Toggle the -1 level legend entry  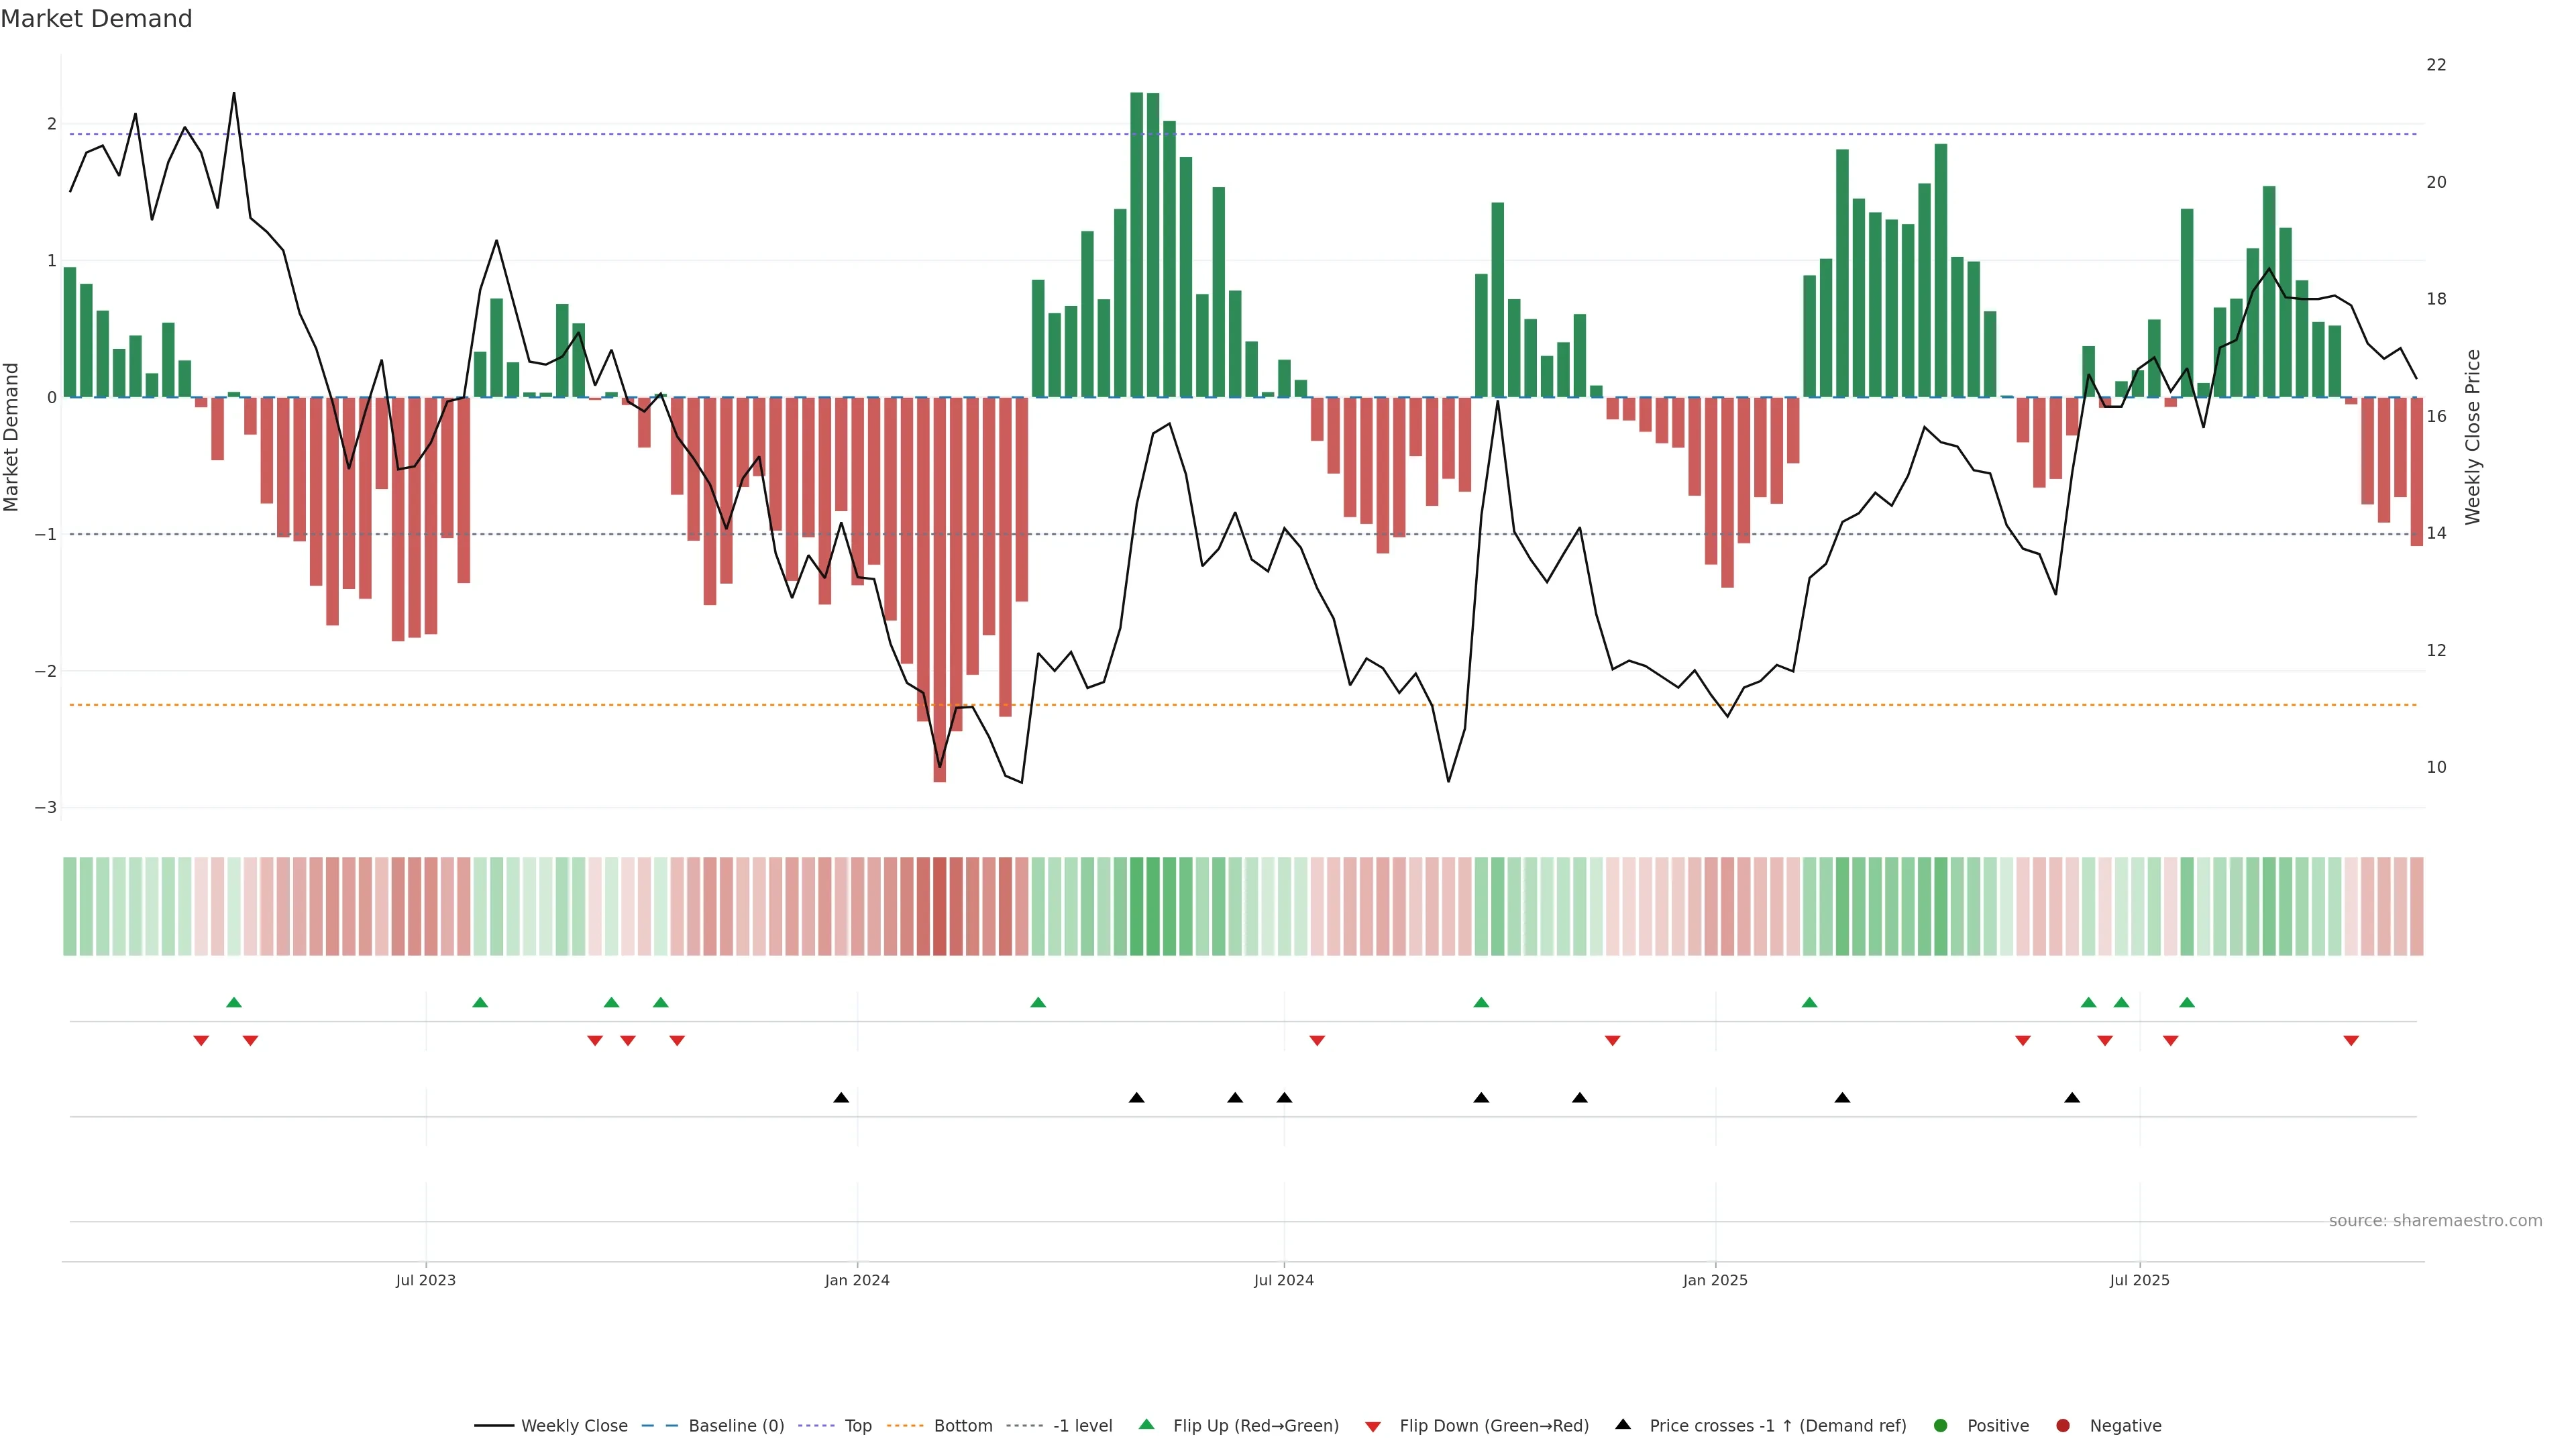coord(1082,1426)
